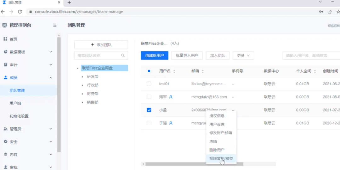This screenshot has height=170, width=340.
Task: Expand the 数据面板 sidebar section
Action: point(50,52)
